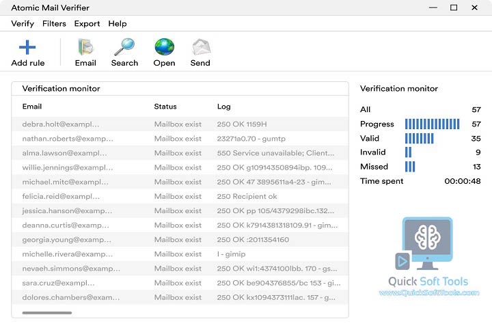Click the Open globe icon
The image size is (492, 328).
(165, 47)
